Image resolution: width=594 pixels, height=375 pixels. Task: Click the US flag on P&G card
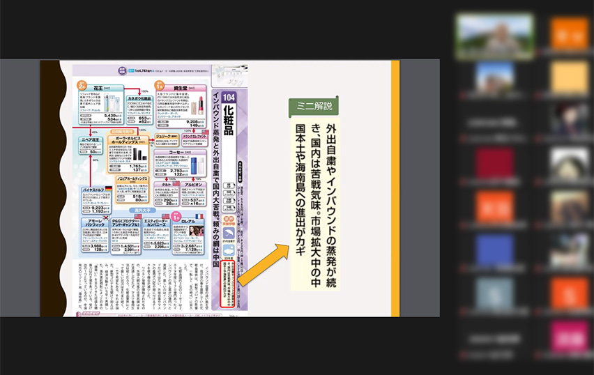(138, 217)
